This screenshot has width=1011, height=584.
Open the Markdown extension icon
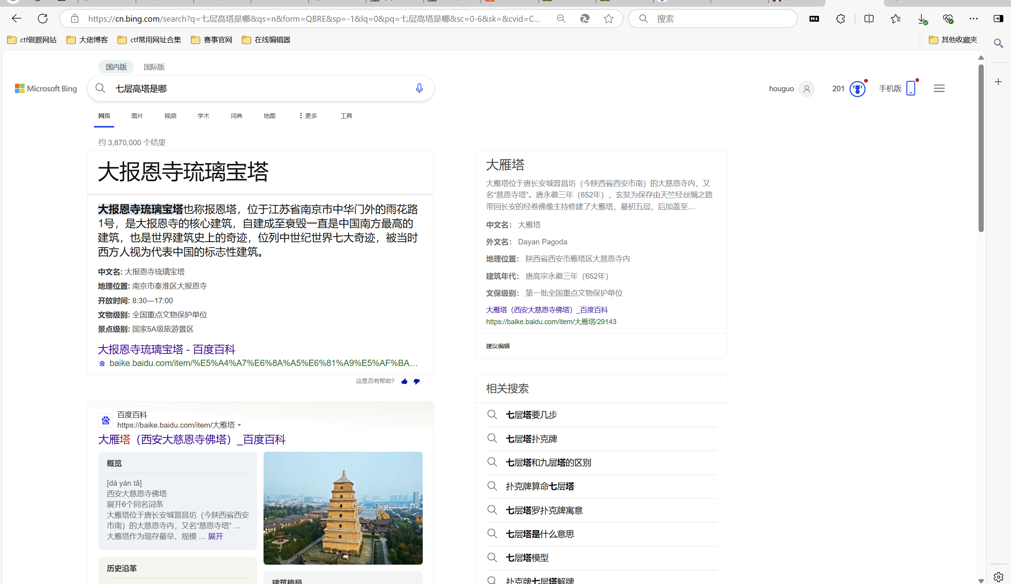(814, 19)
